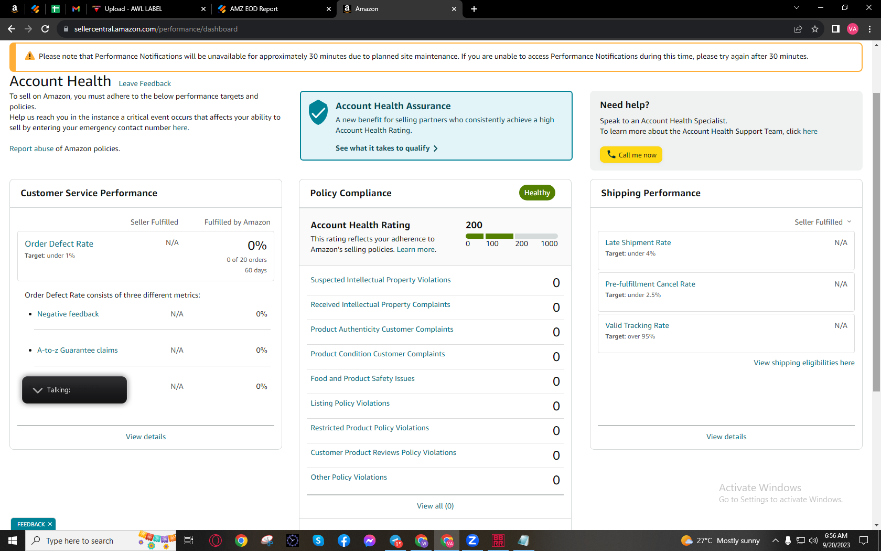This screenshot has width=881, height=551.
Task: Open Food and Product Safety Issues
Action: tap(362, 378)
